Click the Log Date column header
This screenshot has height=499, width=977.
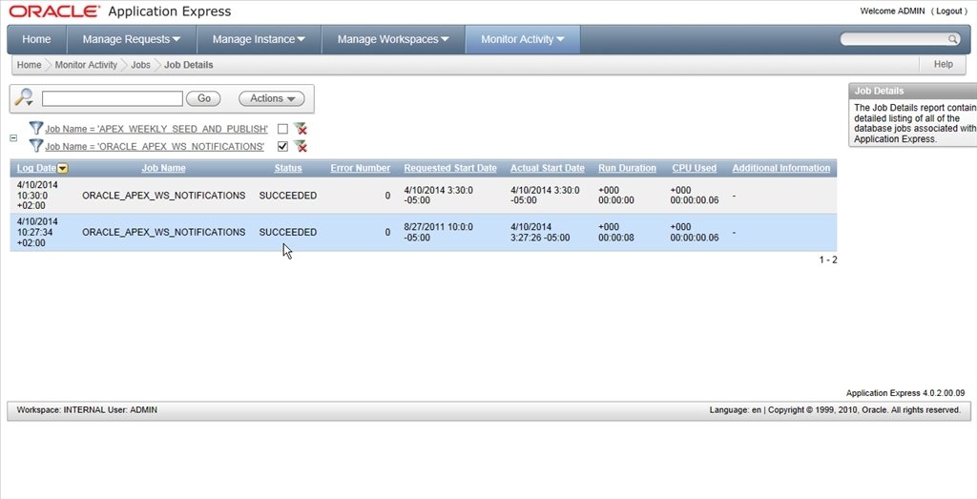tap(36, 168)
